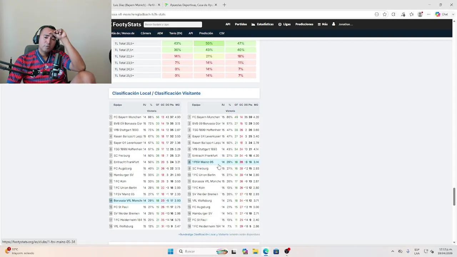Viewport: 457px width, 257px height.
Task: Open the API item in top navigation
Action: [228, 24]
